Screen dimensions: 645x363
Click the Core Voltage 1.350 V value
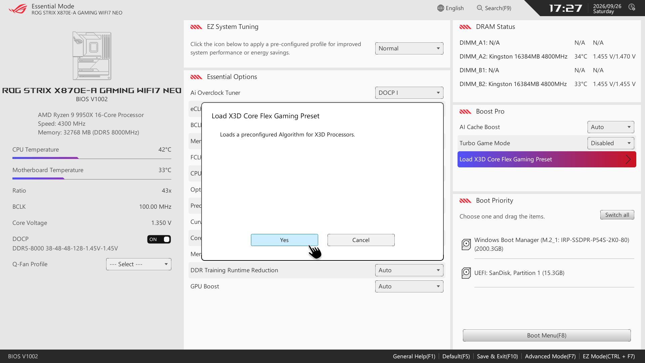(x=161, y=223)
